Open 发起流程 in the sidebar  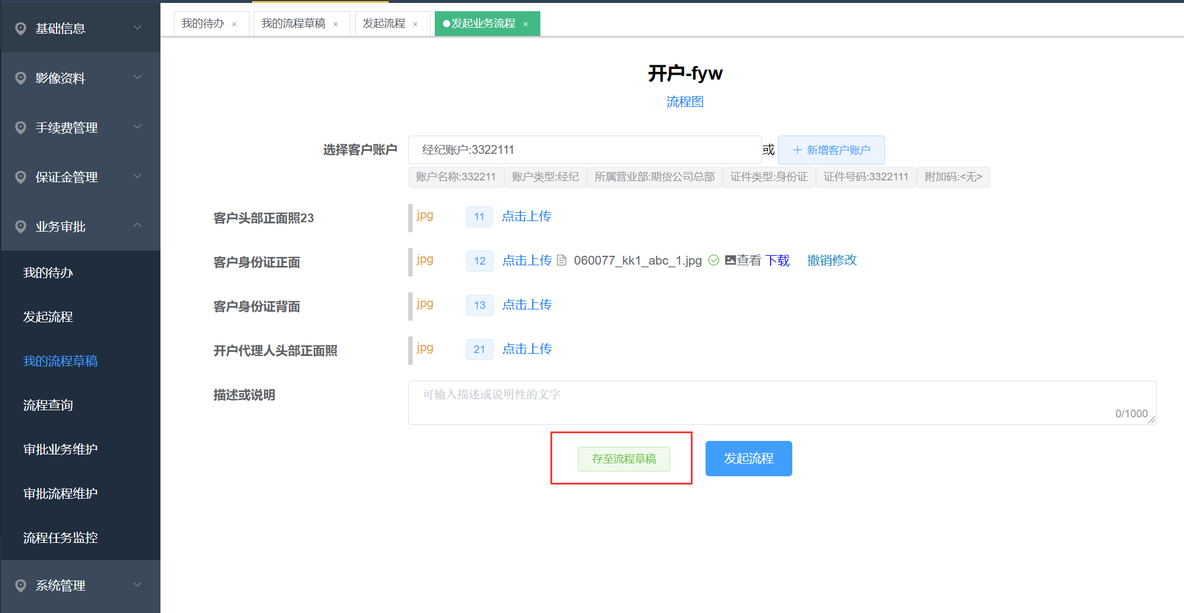click(x=80, y=317)
